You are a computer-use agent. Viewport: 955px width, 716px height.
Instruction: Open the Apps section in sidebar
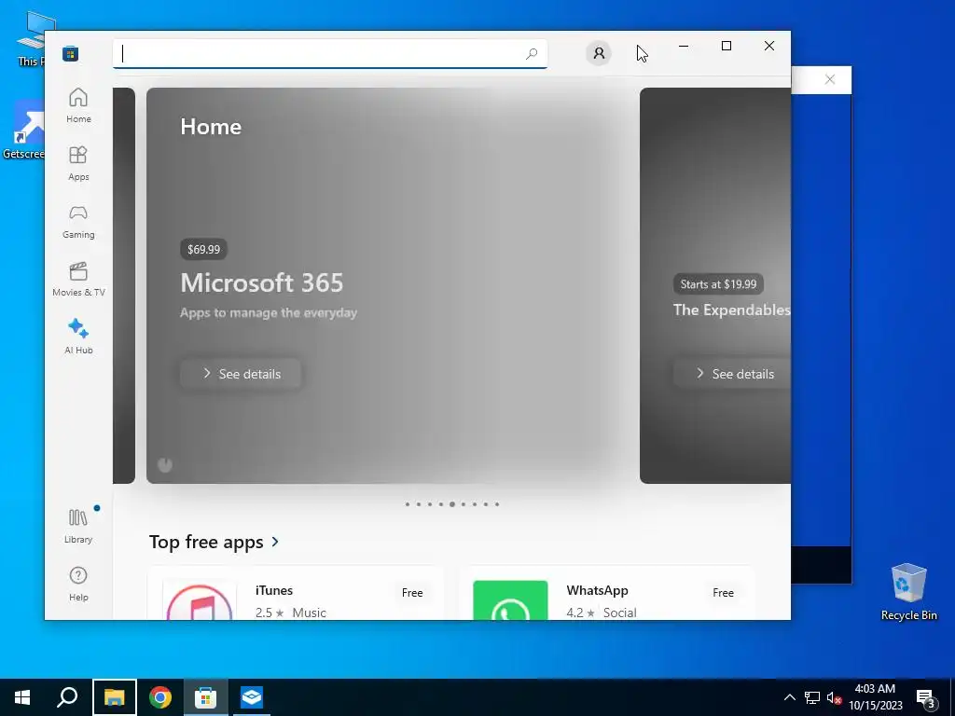point(78,163)
